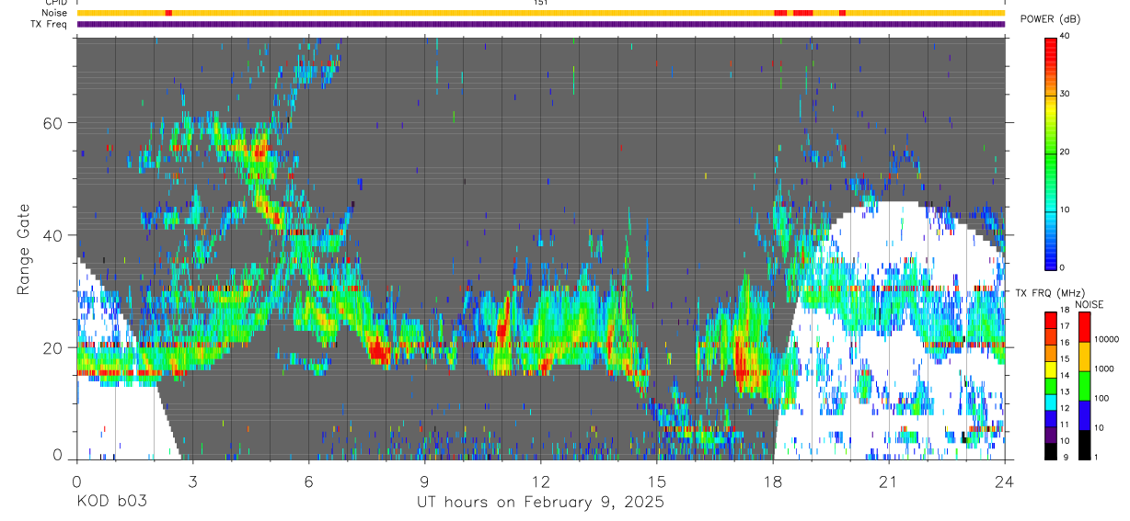
Task: Click the '10' label on the POWER scale
Action: coord(1066,210)
